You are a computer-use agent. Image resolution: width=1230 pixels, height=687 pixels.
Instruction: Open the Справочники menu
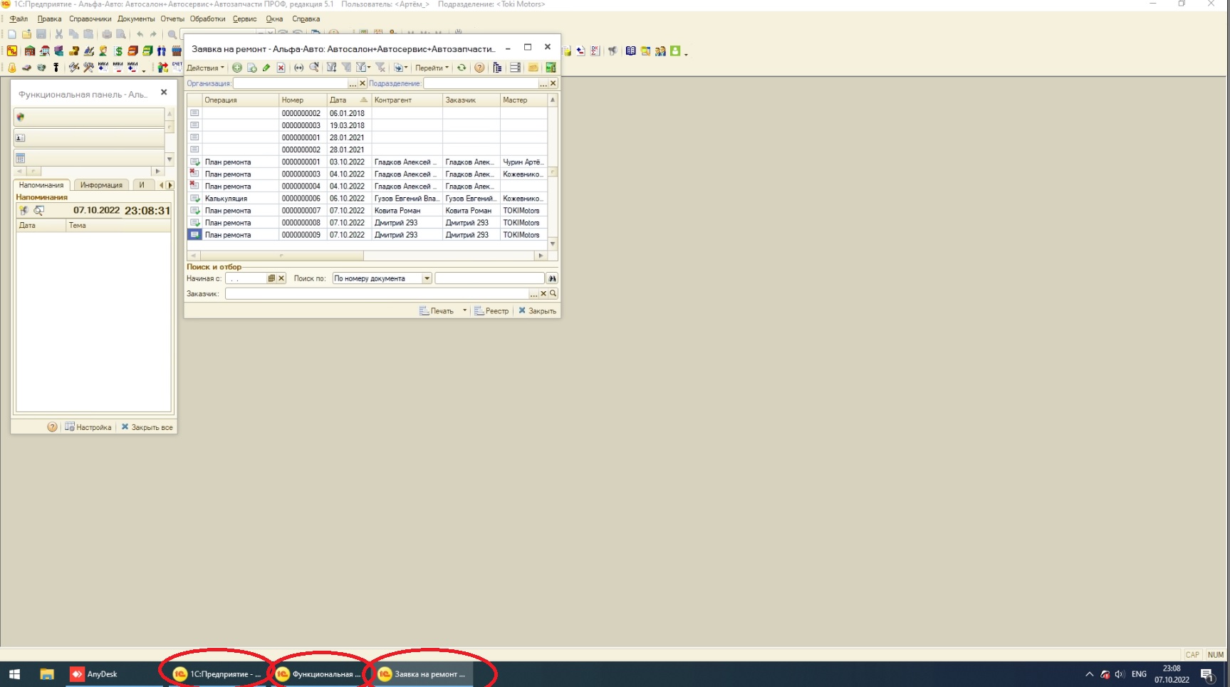click(x=90, y=19)
